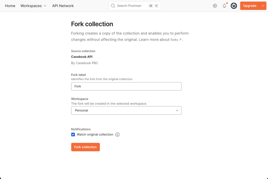Open the settings gear icon
This screenshot has height=179, width=268.
pyautogui.click(x=215, y=6)
